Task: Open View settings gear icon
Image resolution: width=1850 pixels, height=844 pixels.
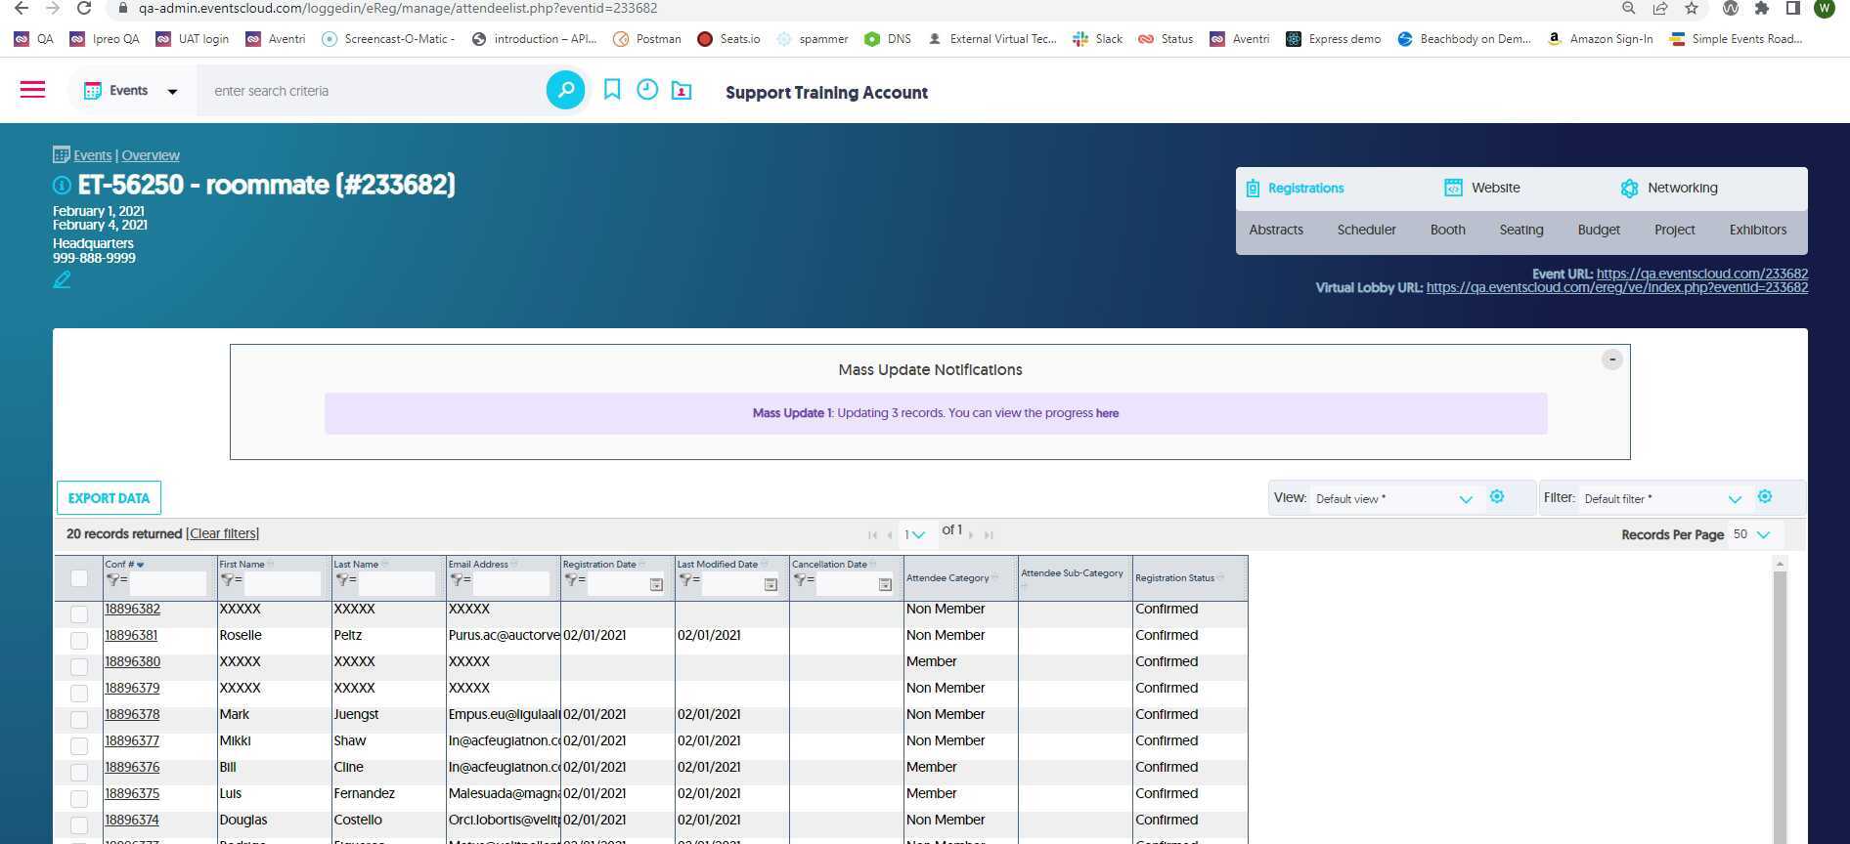Action: 1496,497
